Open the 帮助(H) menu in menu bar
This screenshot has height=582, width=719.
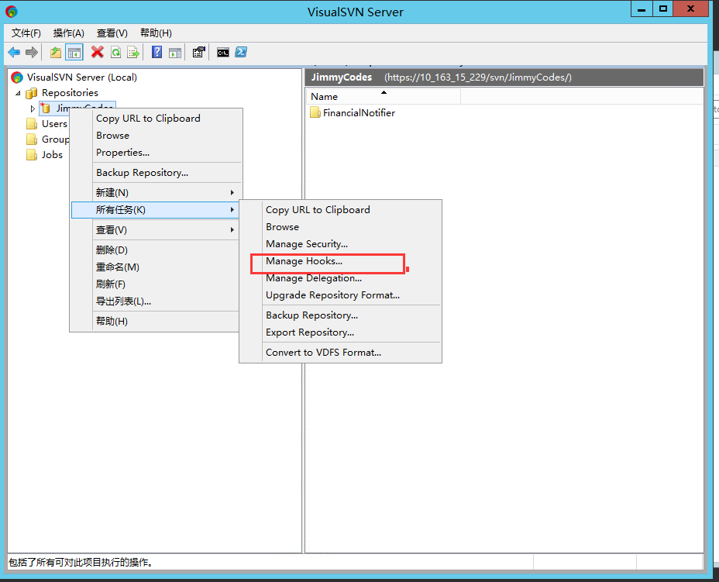[156, 33]
